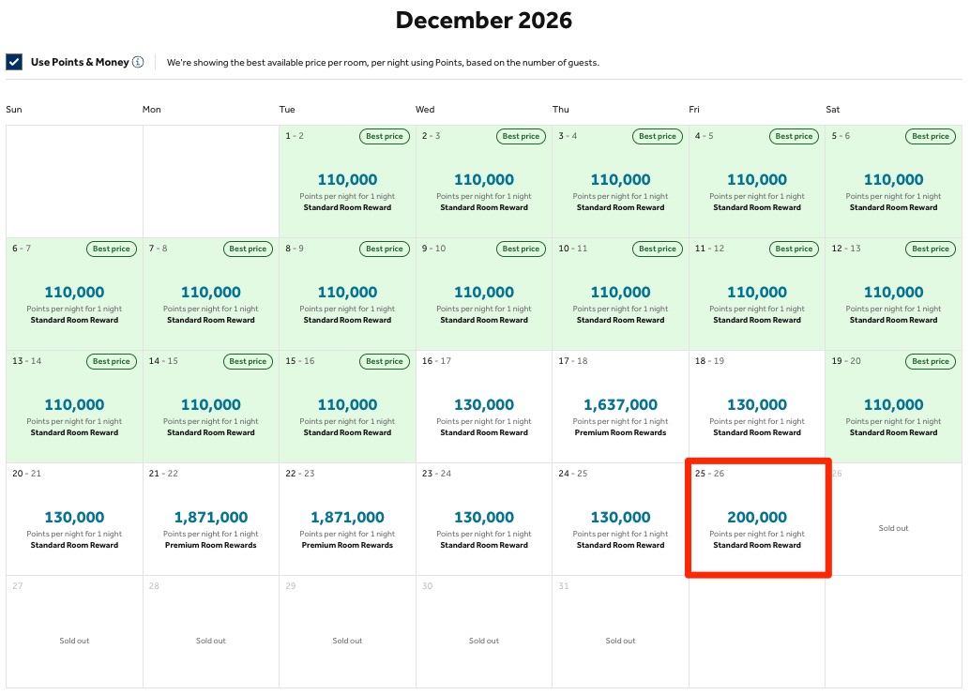Viewport: 970px width, 695px height.
Task: Click the 200,000 points price on December 25
Action: coord(756,517)
